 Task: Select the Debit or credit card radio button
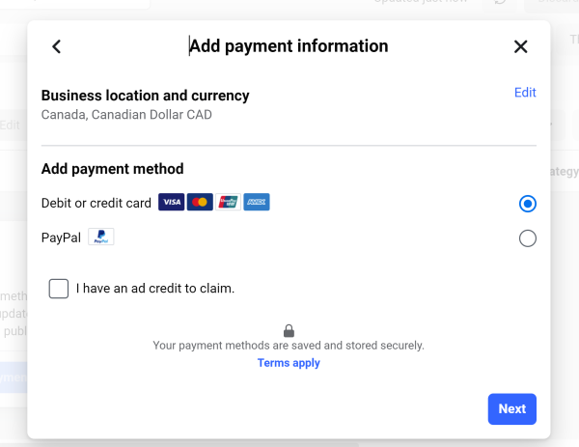click(x=527, y=204)
